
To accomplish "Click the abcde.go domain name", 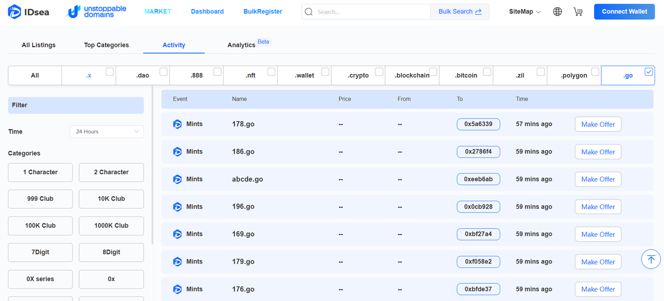I will coord(247,179).
